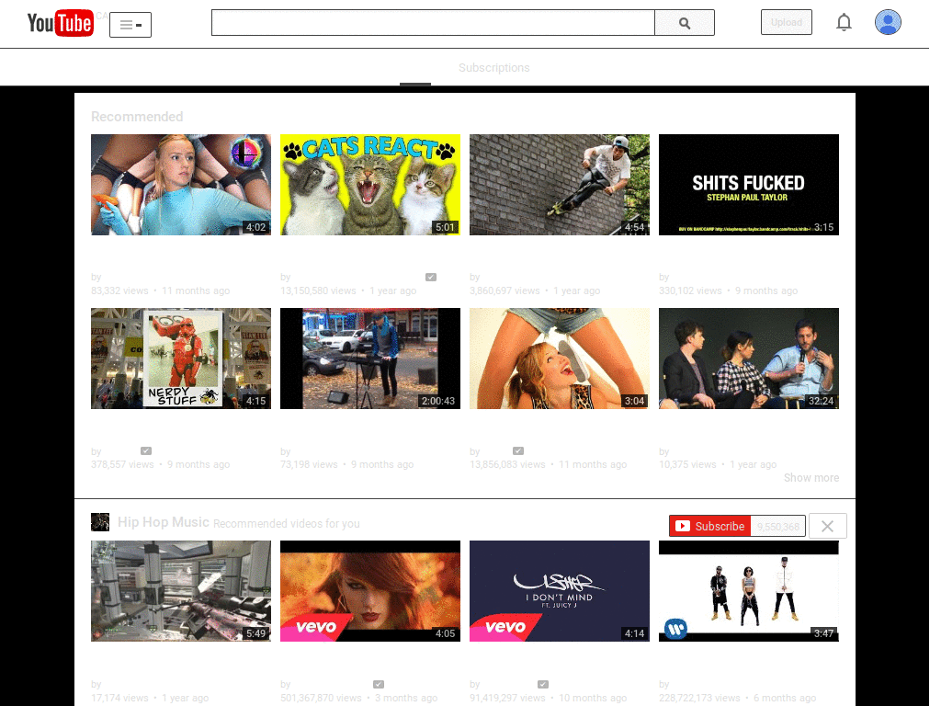
Task: Click the 228,722,173 views text
Action: click(699, 699)
